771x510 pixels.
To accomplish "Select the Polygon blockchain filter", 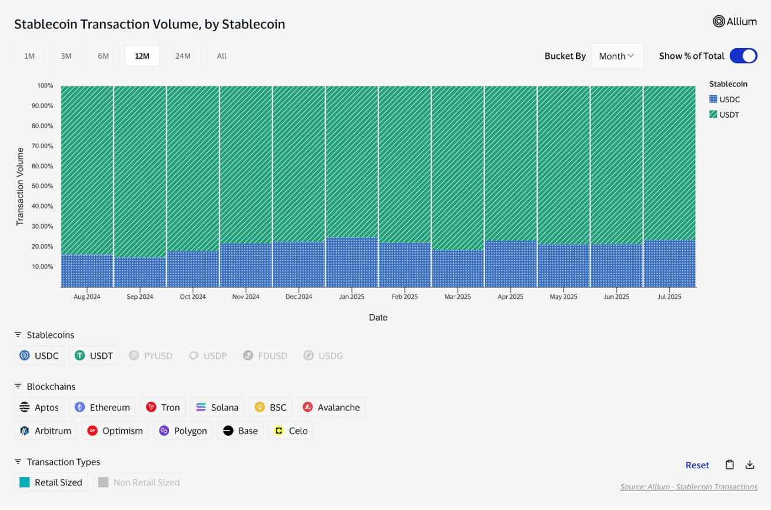I will [x=183, y=431].
